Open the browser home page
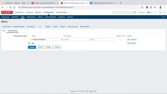 pyautogui.click(x=14, y=7)
